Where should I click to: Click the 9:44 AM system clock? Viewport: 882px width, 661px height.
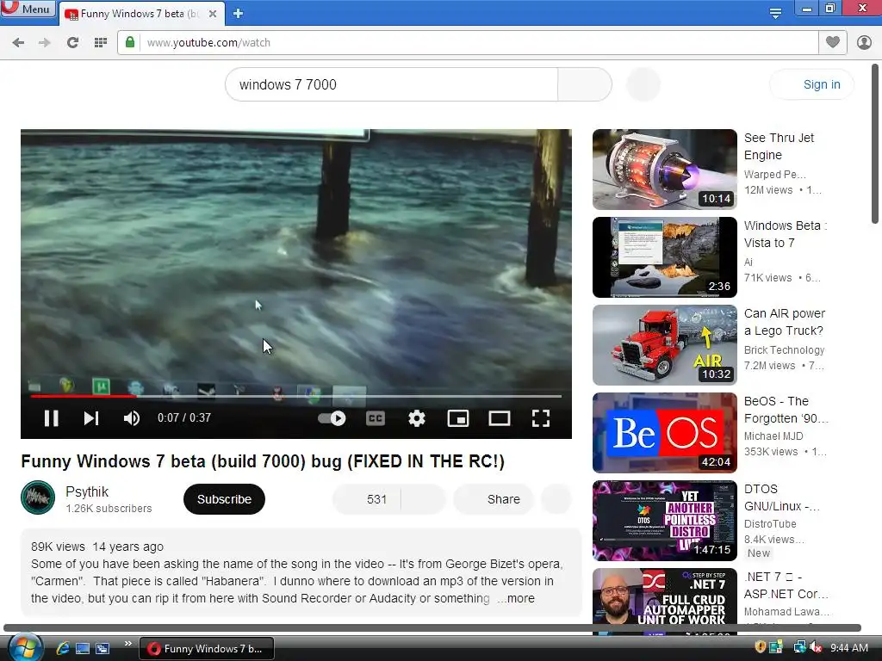[848, 647]
